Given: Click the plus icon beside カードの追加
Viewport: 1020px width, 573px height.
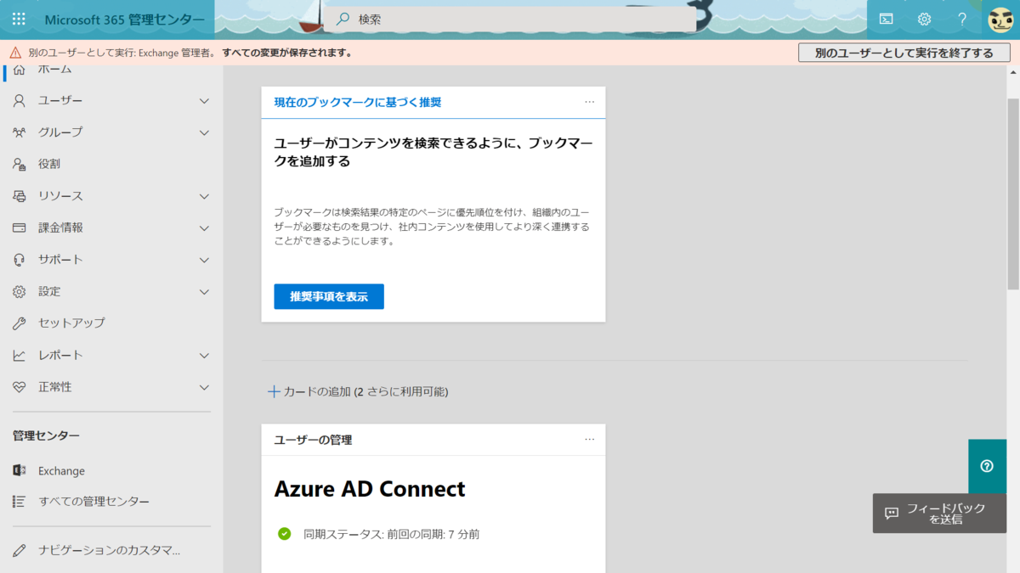Looking at the screenshot, I should pyautogui.click(x=274, y=391).
